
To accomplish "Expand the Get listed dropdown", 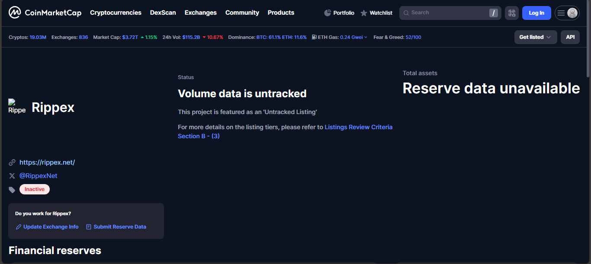I will (x=535, y=37).
